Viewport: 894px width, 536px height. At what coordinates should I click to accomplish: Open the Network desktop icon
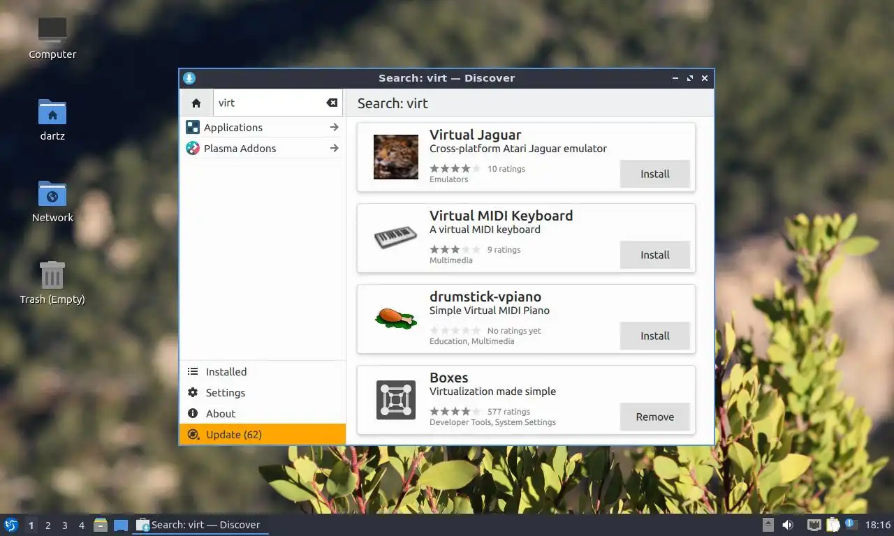click(x=52, y=194)
